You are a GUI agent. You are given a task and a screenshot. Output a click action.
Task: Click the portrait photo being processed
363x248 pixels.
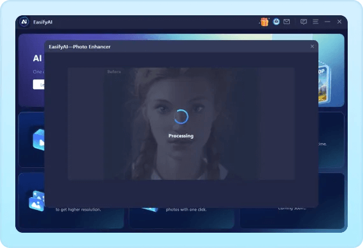(181, 123)
